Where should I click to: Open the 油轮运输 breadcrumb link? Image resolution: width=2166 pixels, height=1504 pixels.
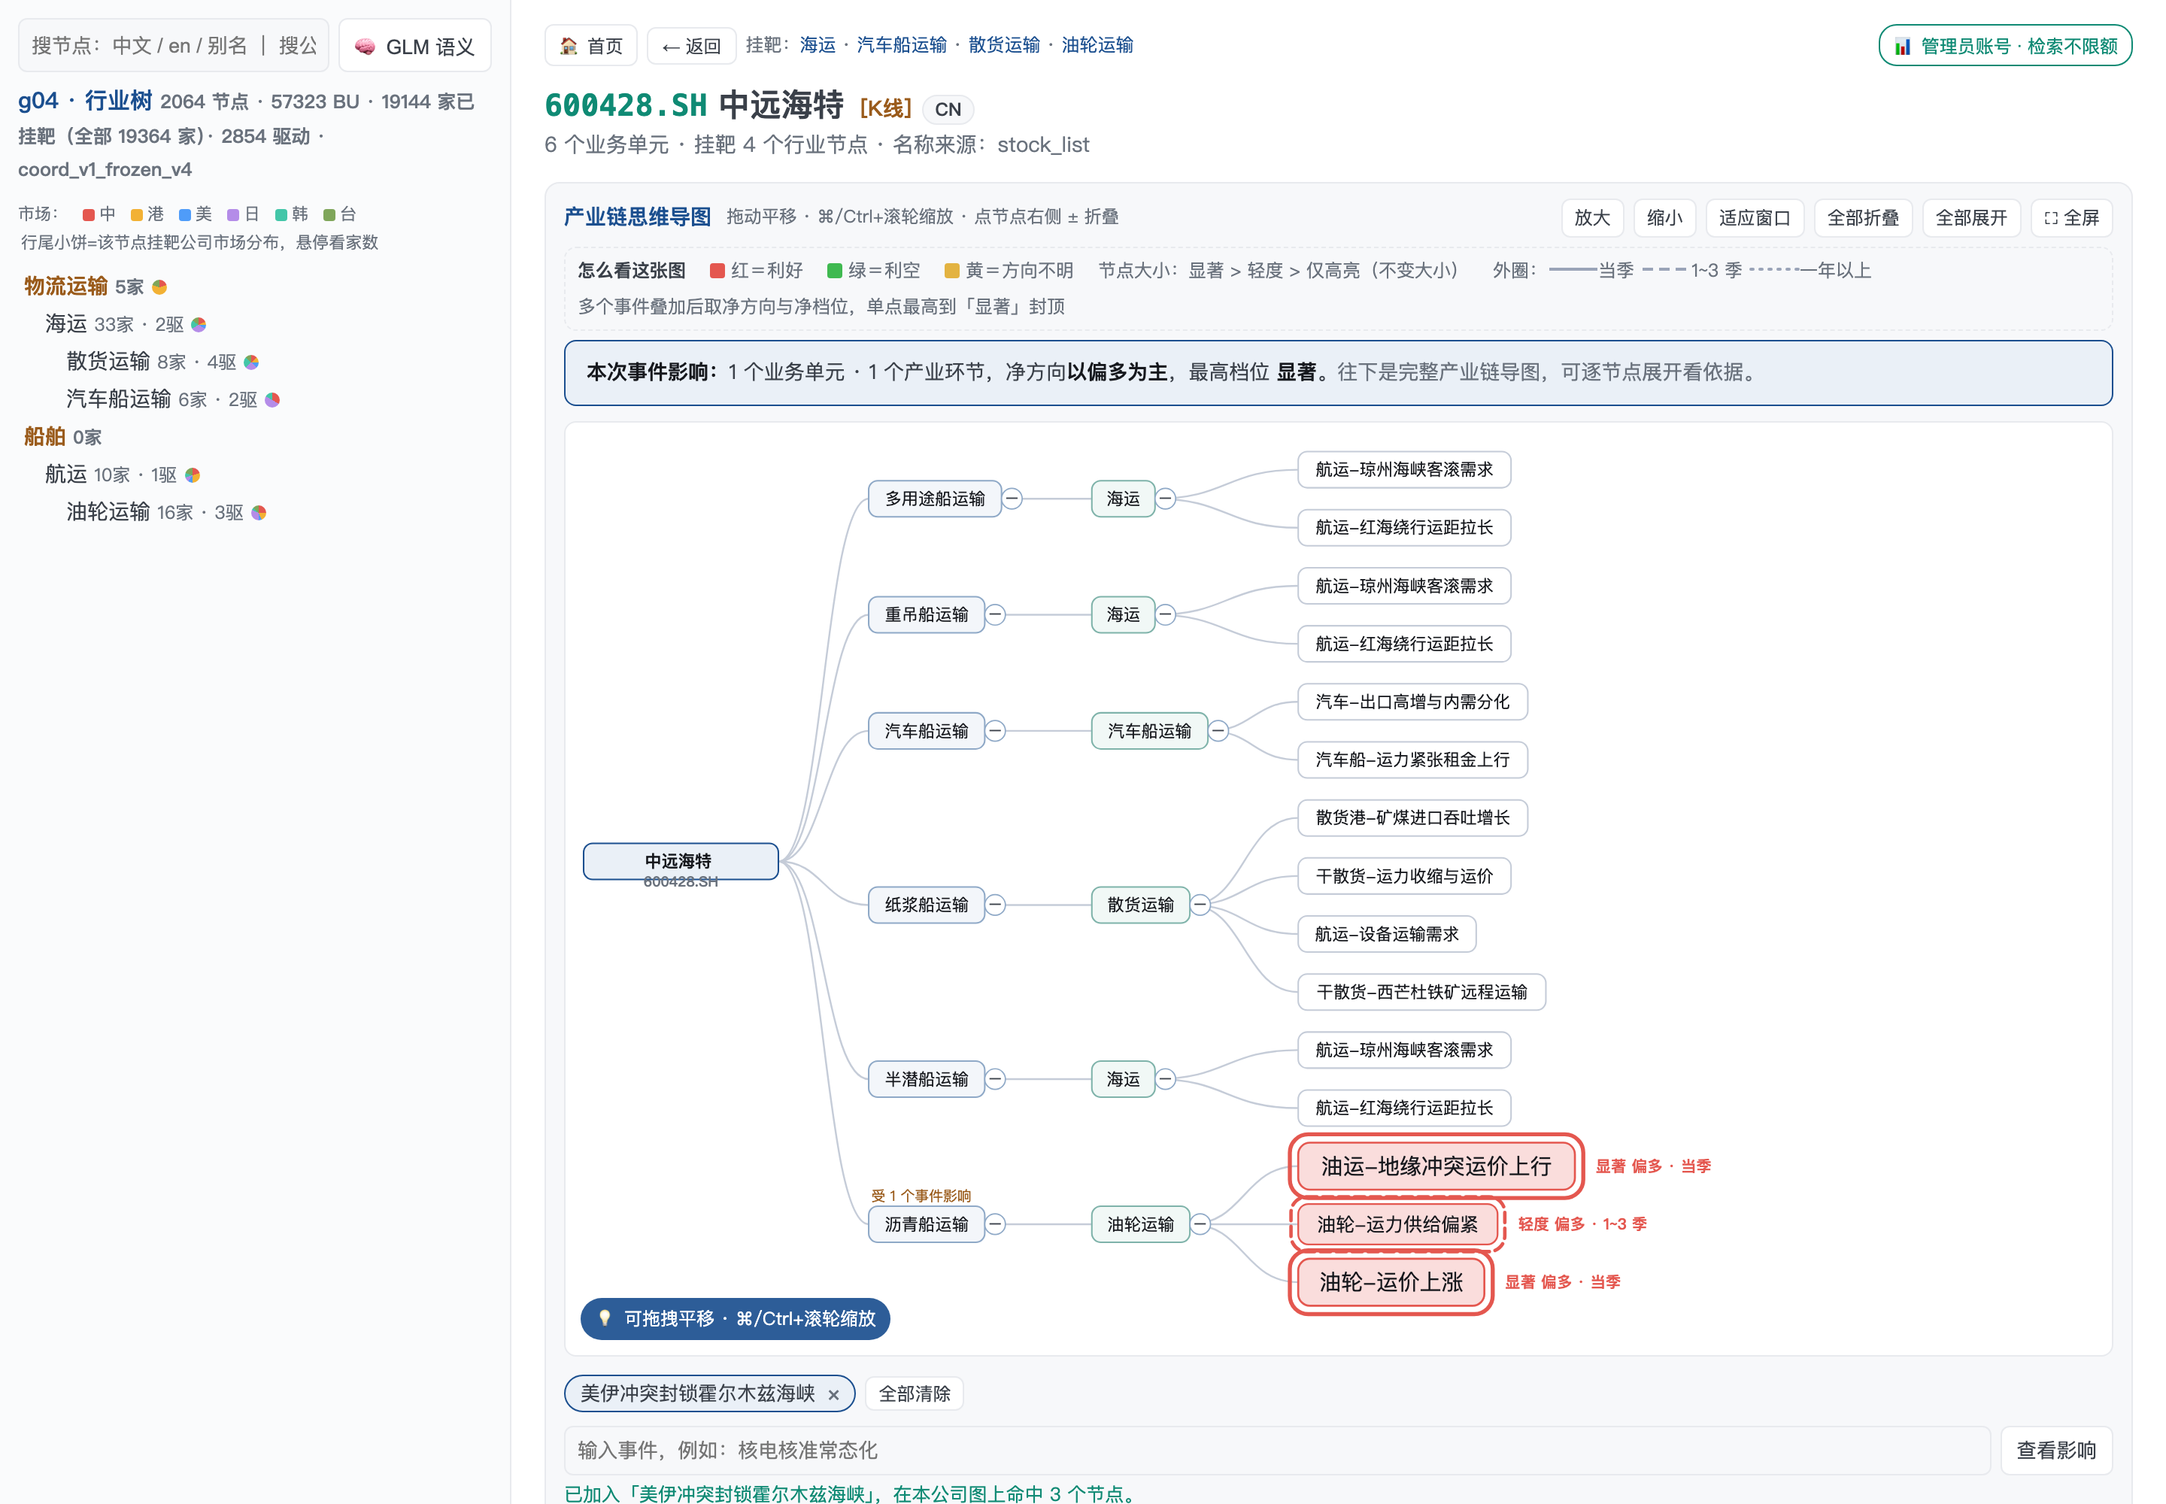[1097, 45]
